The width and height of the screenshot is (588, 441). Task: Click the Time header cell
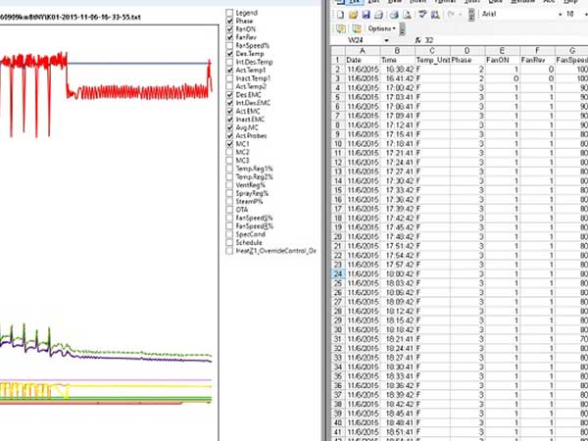click(397, 60)
